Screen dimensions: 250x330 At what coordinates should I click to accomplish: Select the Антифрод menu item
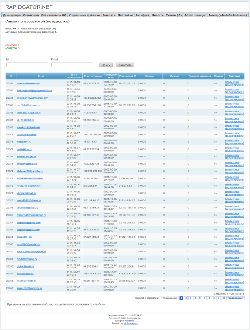click(x=142, y=15)
